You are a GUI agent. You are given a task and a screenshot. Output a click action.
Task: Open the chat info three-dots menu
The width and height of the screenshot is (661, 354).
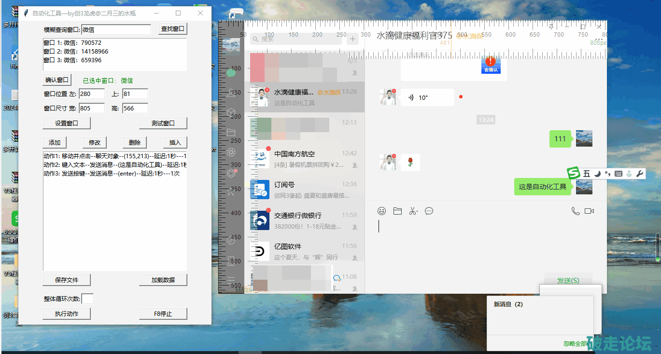click(x=599, y=39)
